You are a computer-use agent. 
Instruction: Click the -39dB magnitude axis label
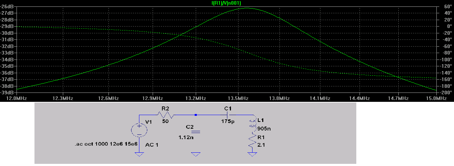coord(7,93)
